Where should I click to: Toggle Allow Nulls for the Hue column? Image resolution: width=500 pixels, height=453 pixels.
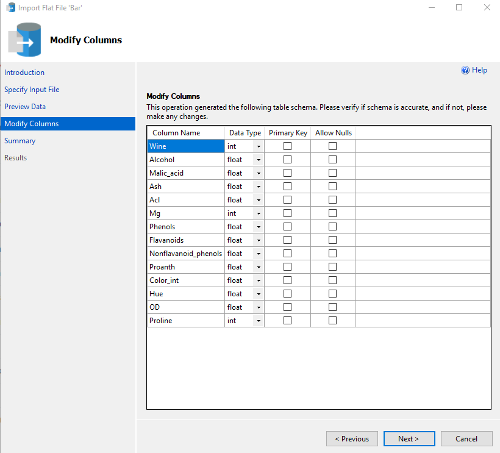tap(332, 294)
